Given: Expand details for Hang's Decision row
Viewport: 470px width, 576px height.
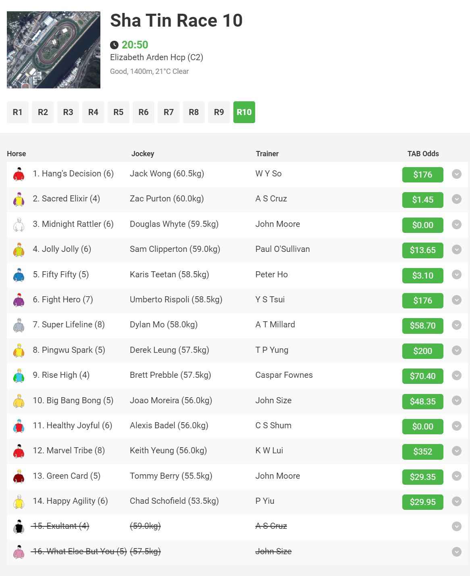Looking at the screenshot, I should pos(456,174).
